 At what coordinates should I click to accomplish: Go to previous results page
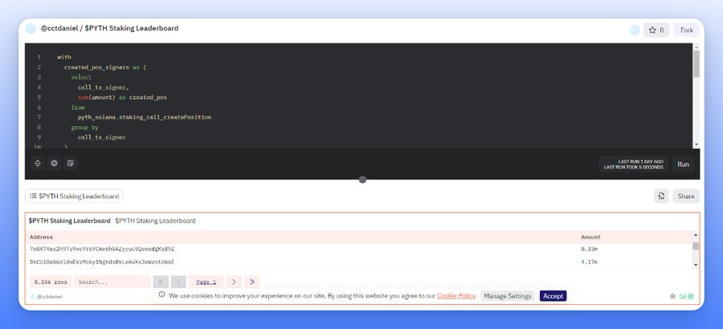(178, 282)
